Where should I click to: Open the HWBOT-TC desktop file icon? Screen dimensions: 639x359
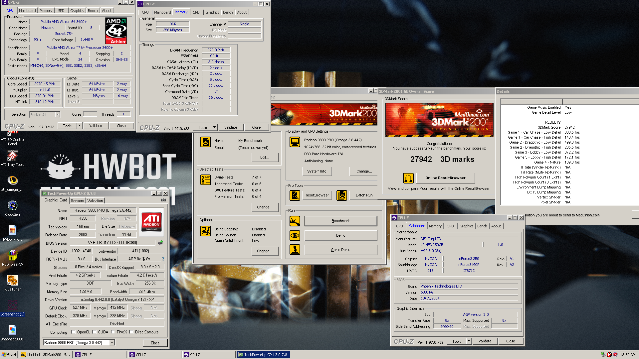(x=12, y=233)
